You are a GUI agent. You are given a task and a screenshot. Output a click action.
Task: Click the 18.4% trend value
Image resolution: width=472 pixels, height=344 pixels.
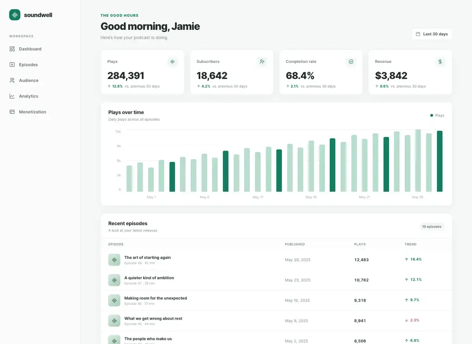[413, 259]
